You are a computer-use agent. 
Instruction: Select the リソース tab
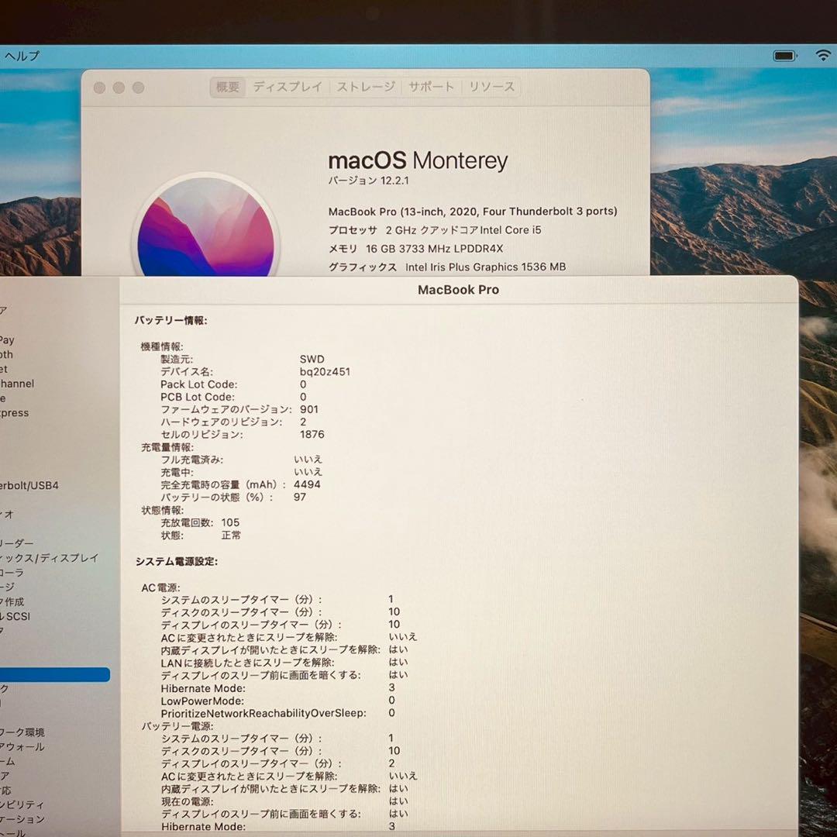[491, 87]
